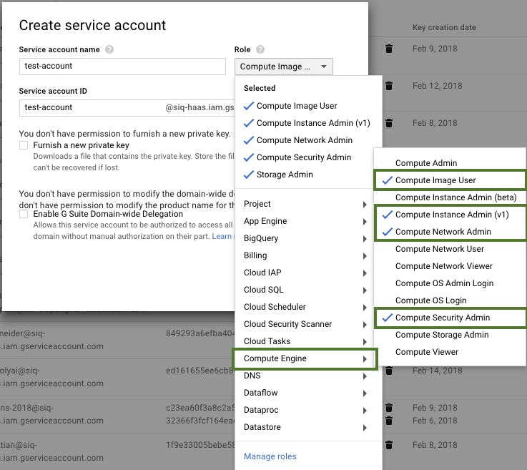Click the Service account name field
This screenshot has width=527, height=470.
(x=122, y=66)
